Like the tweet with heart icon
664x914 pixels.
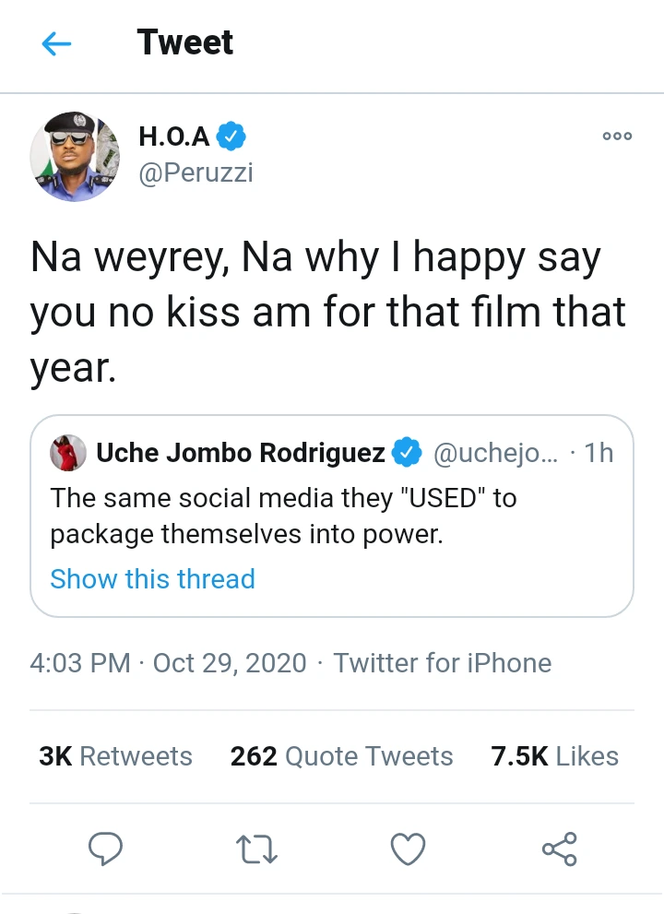408,849
